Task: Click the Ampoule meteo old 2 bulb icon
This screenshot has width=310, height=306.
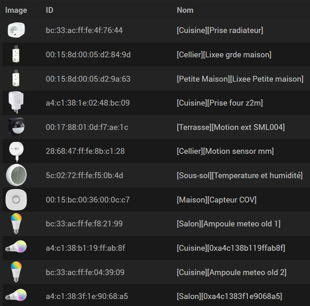Action: (16, 272)
